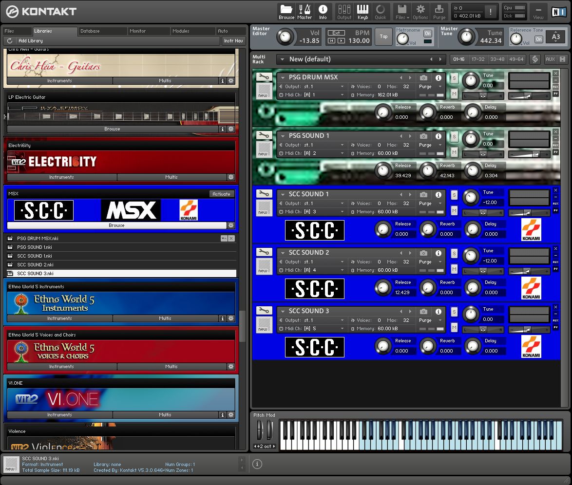572x485 pixels.
Task: Open Midi Ch dropdown for SCC SOUND 1
Action: [x=342, y=212]
